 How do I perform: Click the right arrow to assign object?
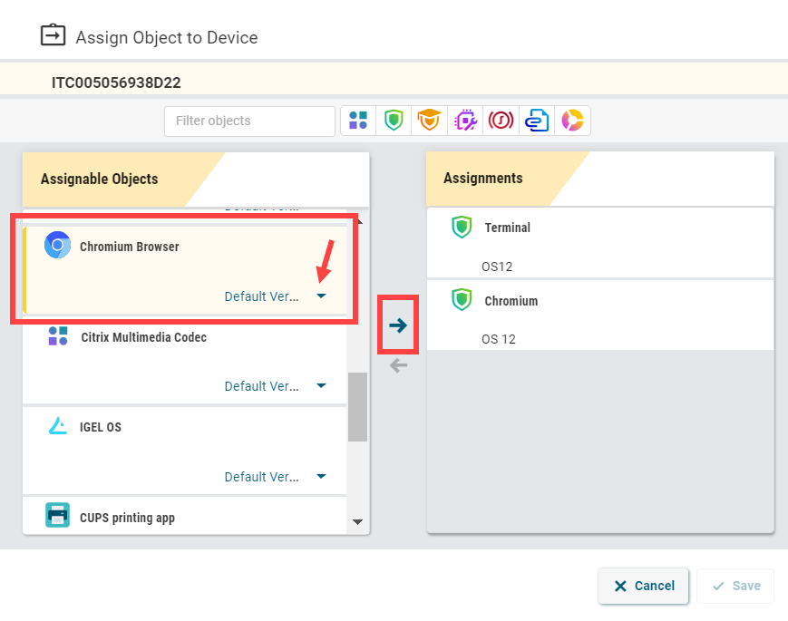click(398, 325)
